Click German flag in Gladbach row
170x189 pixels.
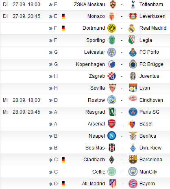(x=63, y=160)
